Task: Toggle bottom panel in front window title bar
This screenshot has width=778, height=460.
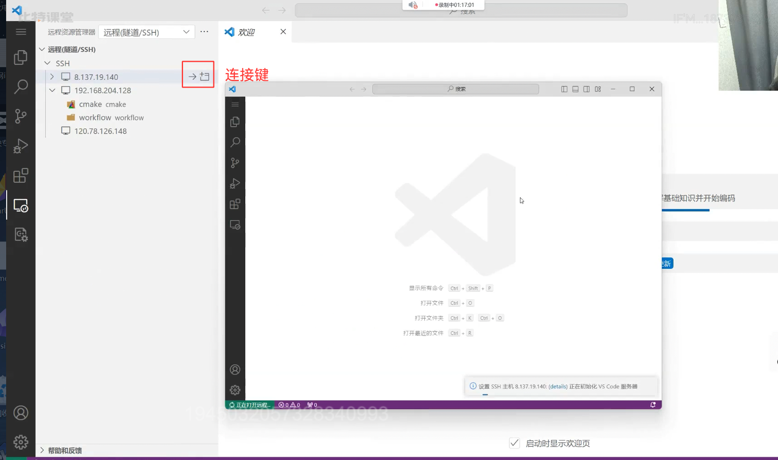Action: pos(575,89)
